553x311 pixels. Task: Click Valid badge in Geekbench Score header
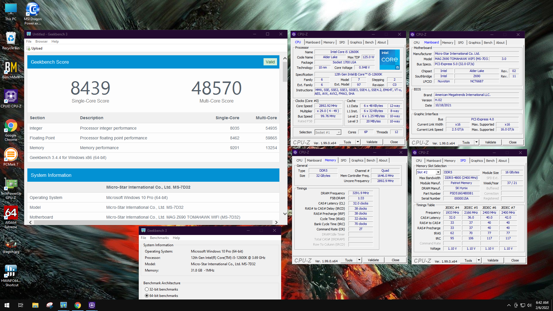(x=270, y=62)
